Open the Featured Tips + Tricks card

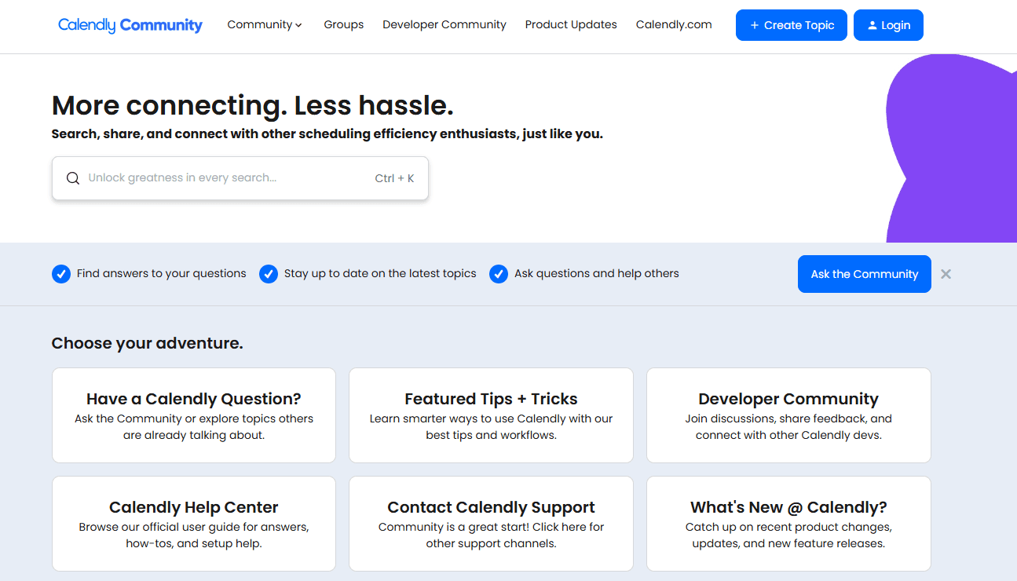point(491,415)
